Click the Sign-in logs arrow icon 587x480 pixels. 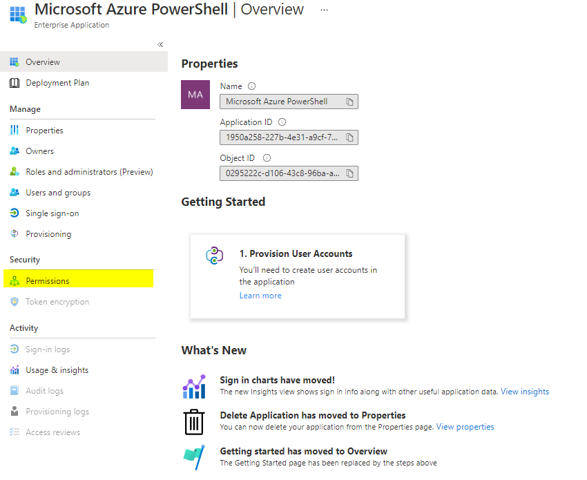click(x=15, y=349)
